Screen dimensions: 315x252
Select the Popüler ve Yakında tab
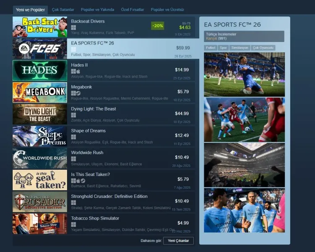pos(97,10)
